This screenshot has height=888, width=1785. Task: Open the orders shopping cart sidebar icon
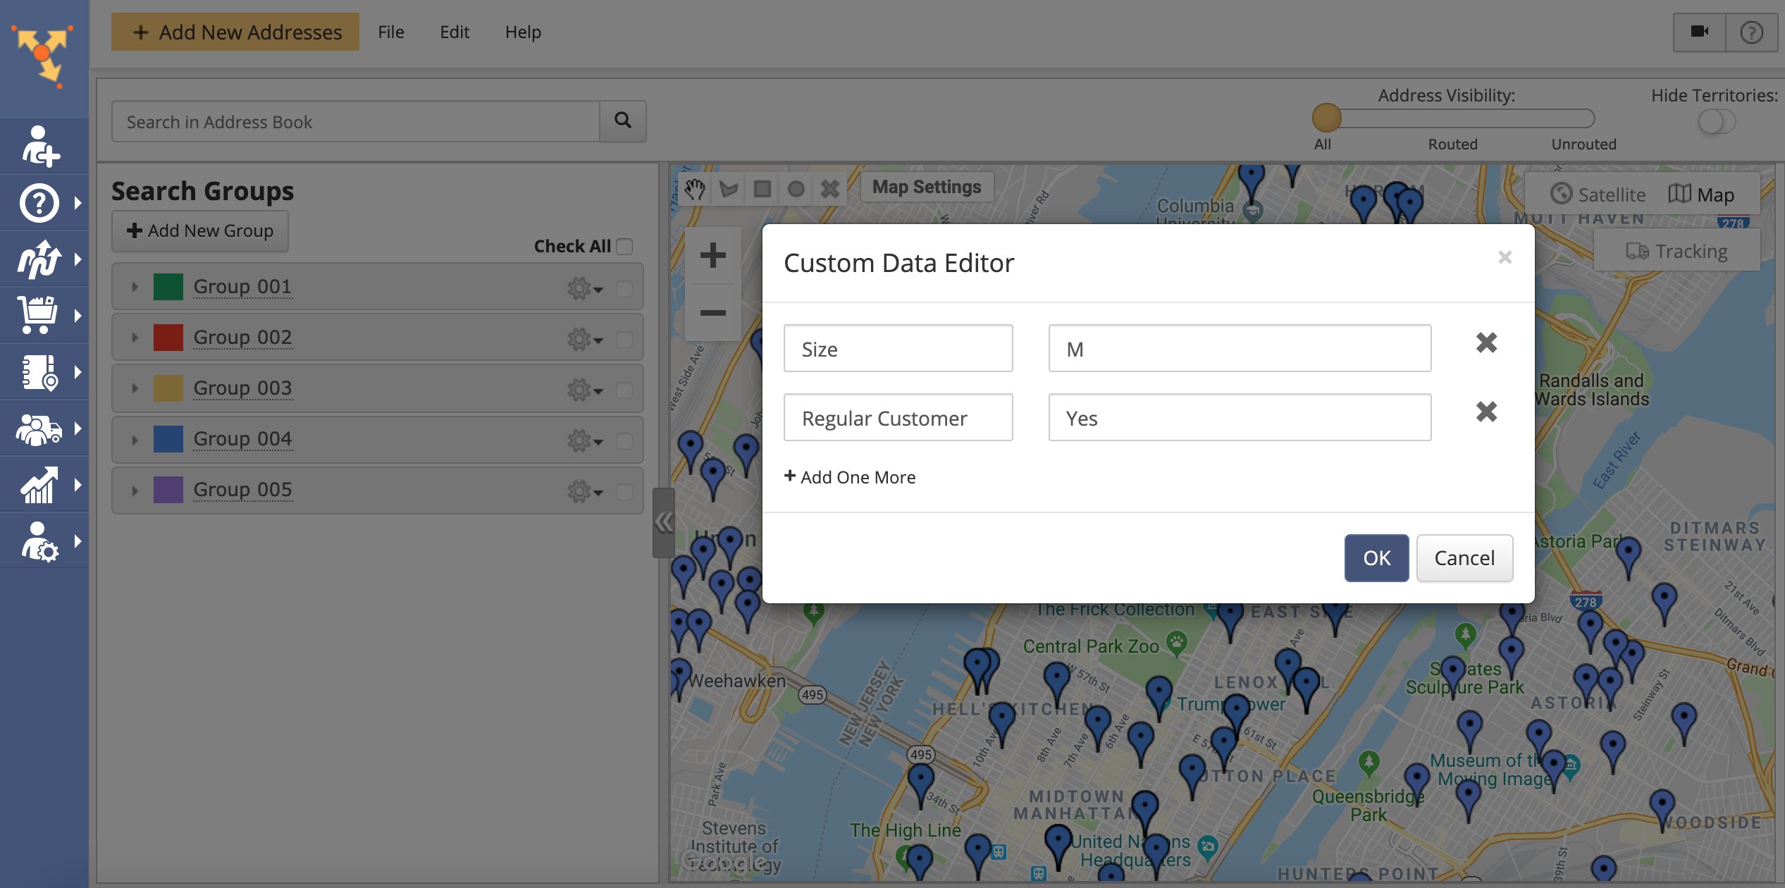(37, 315)
